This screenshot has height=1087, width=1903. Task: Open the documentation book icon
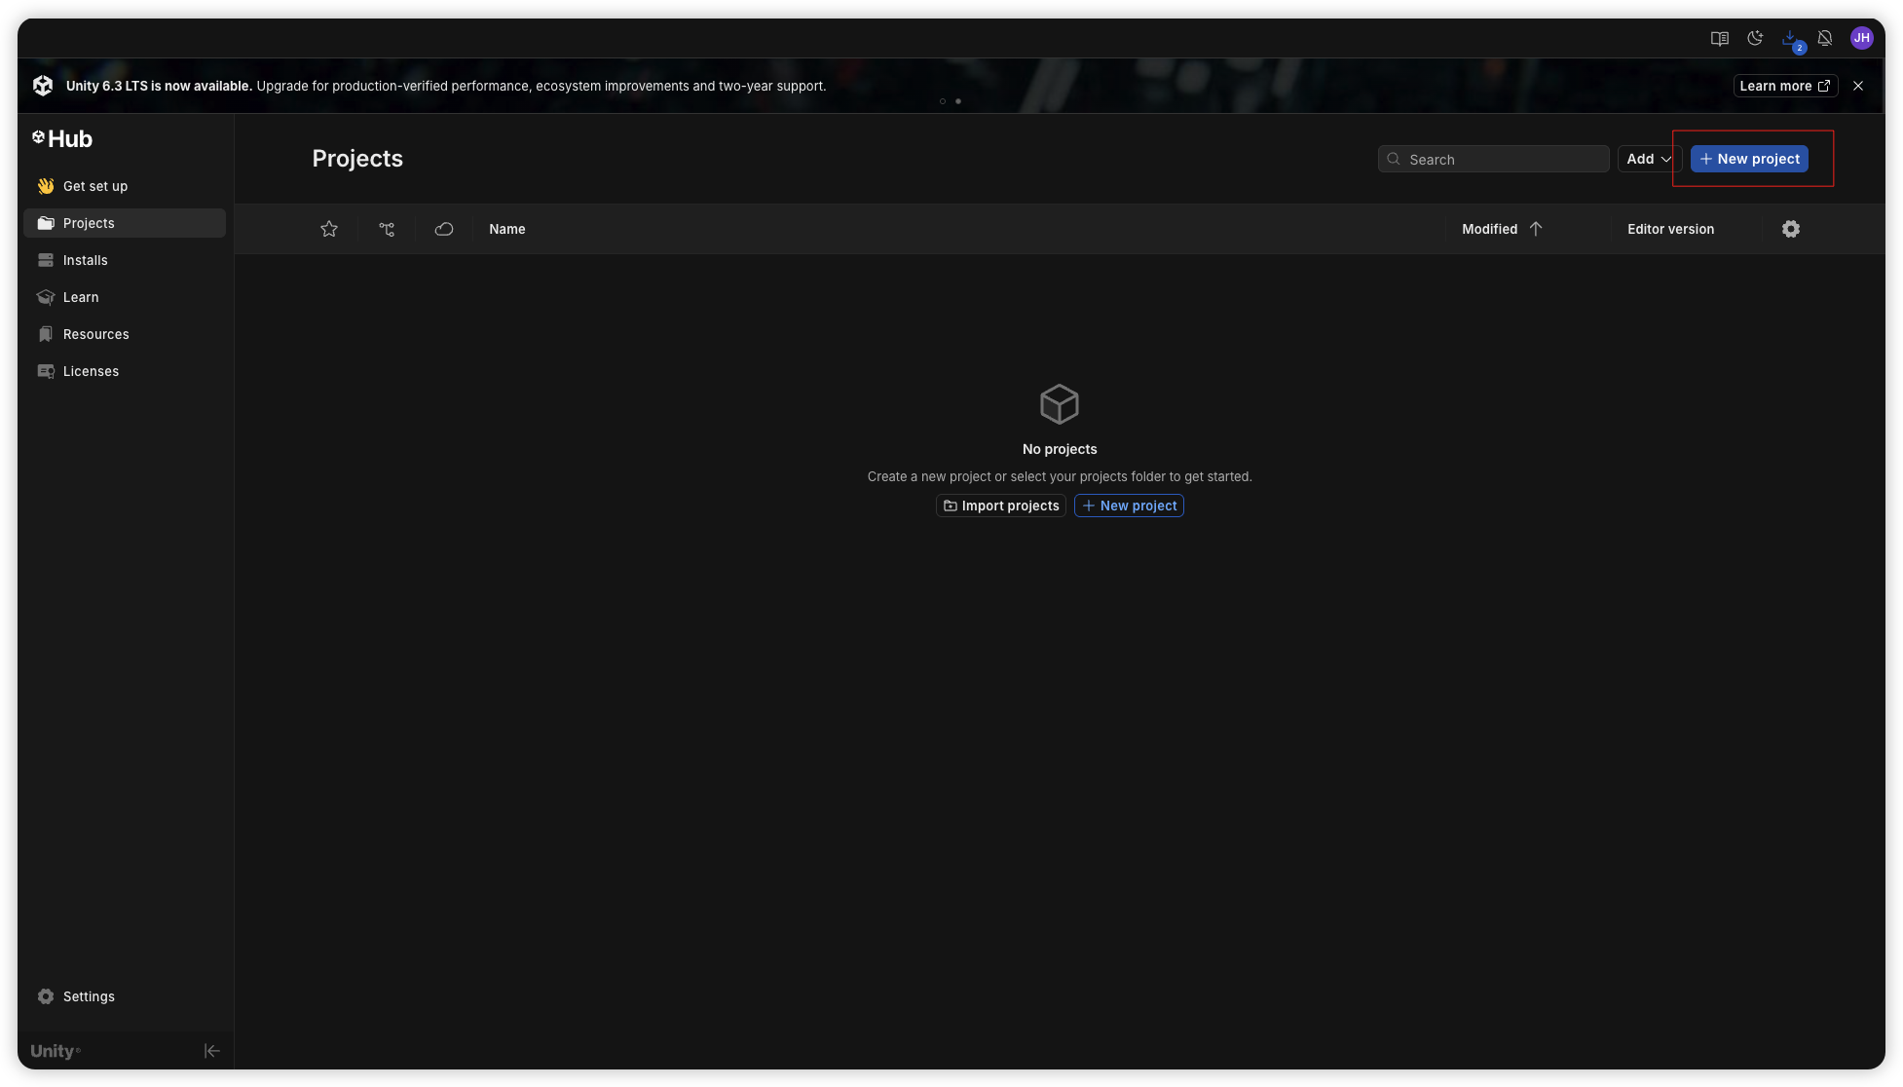[1720, 38]
